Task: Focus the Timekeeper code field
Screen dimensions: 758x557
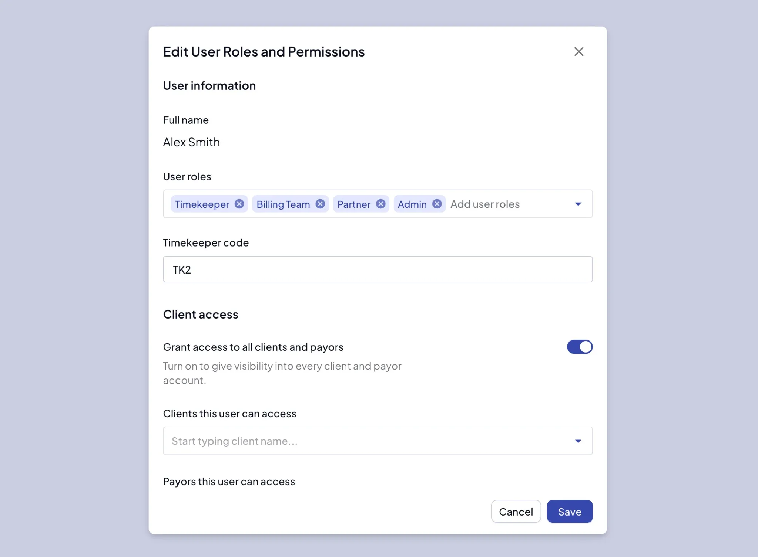Action: point(378,269)
